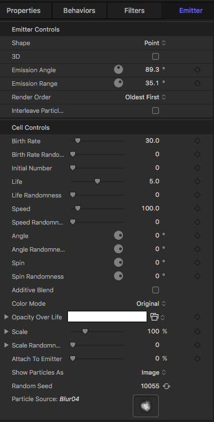
Task: Expand the Opacity Over Life disclosure triangle
Action: click(x=6, y=317)
